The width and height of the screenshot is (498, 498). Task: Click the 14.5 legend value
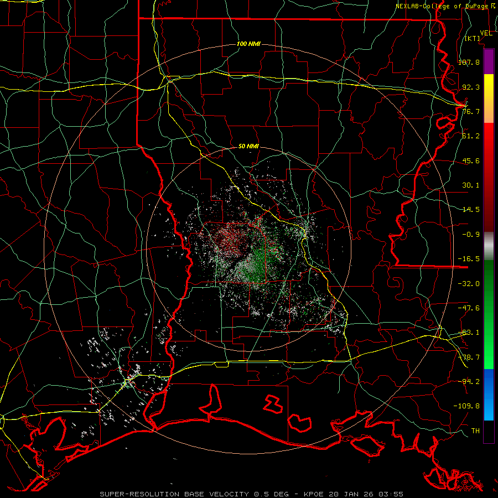pyautogui.click(x=471, y=210)
